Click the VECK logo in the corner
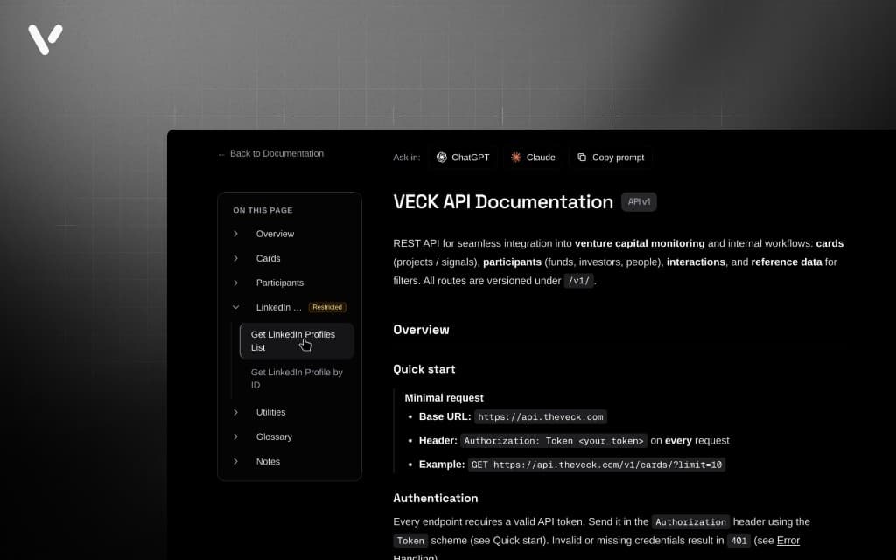This screenshot has height=560, width=896. click(45, 39)
